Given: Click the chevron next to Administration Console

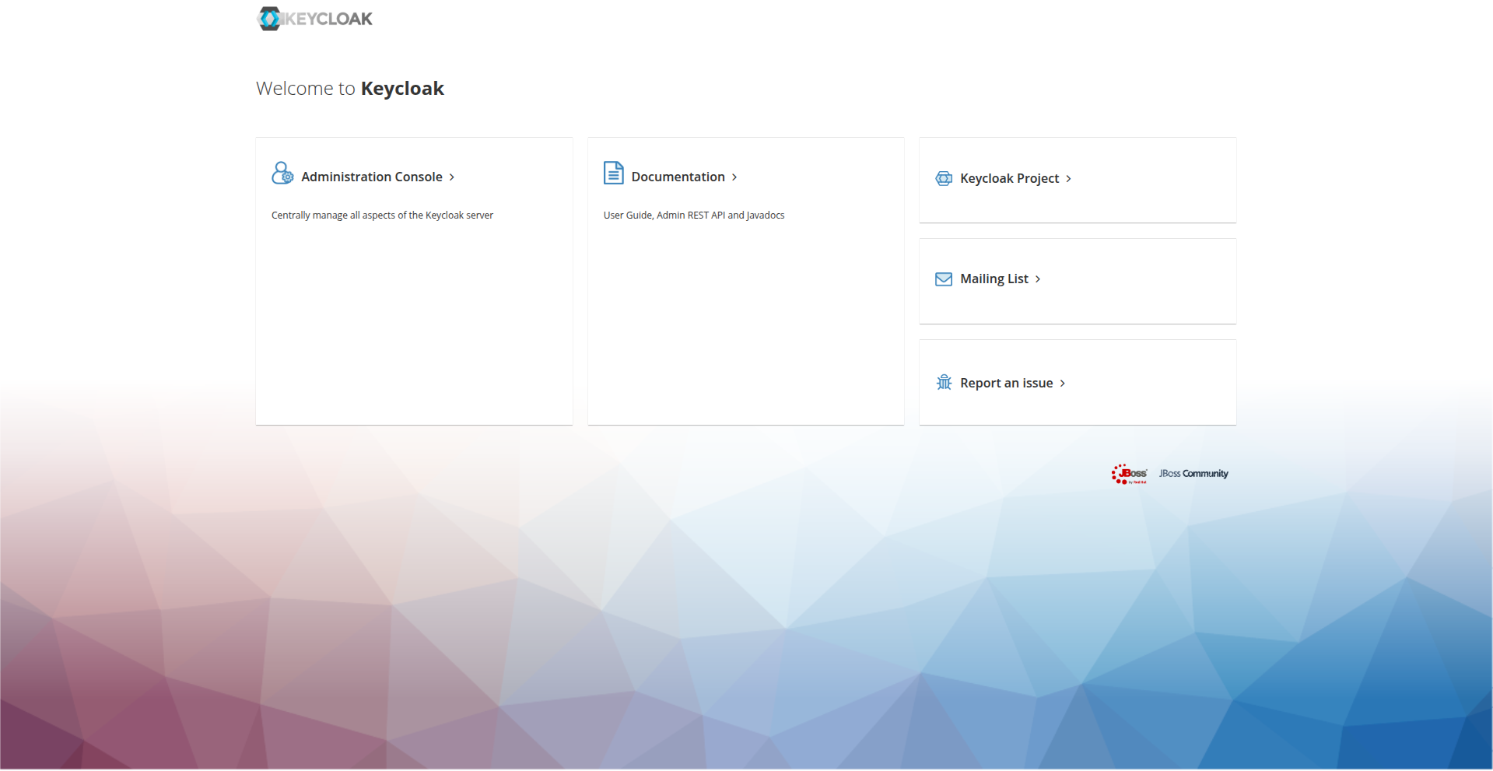Looking at the screenshot, I should pyautogui.click(x=452, y=177).
